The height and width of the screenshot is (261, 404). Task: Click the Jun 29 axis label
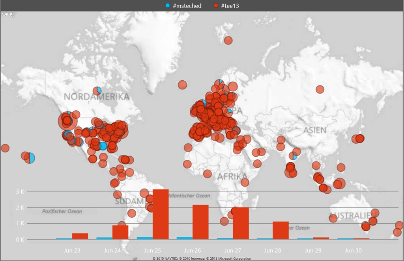(312, 250)
